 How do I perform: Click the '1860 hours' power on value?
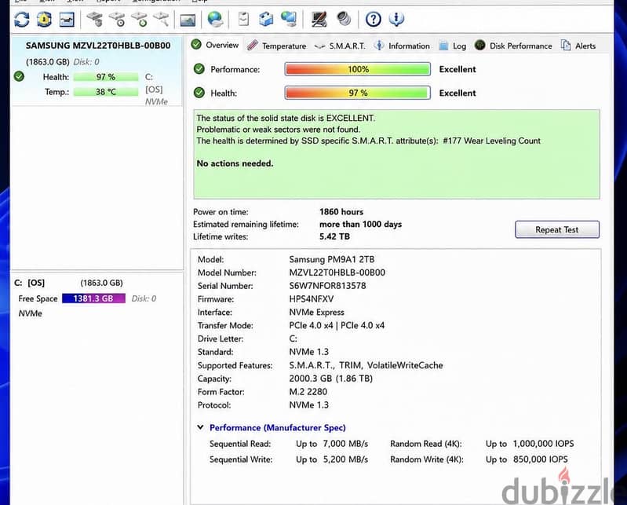[x=341, y=212]
